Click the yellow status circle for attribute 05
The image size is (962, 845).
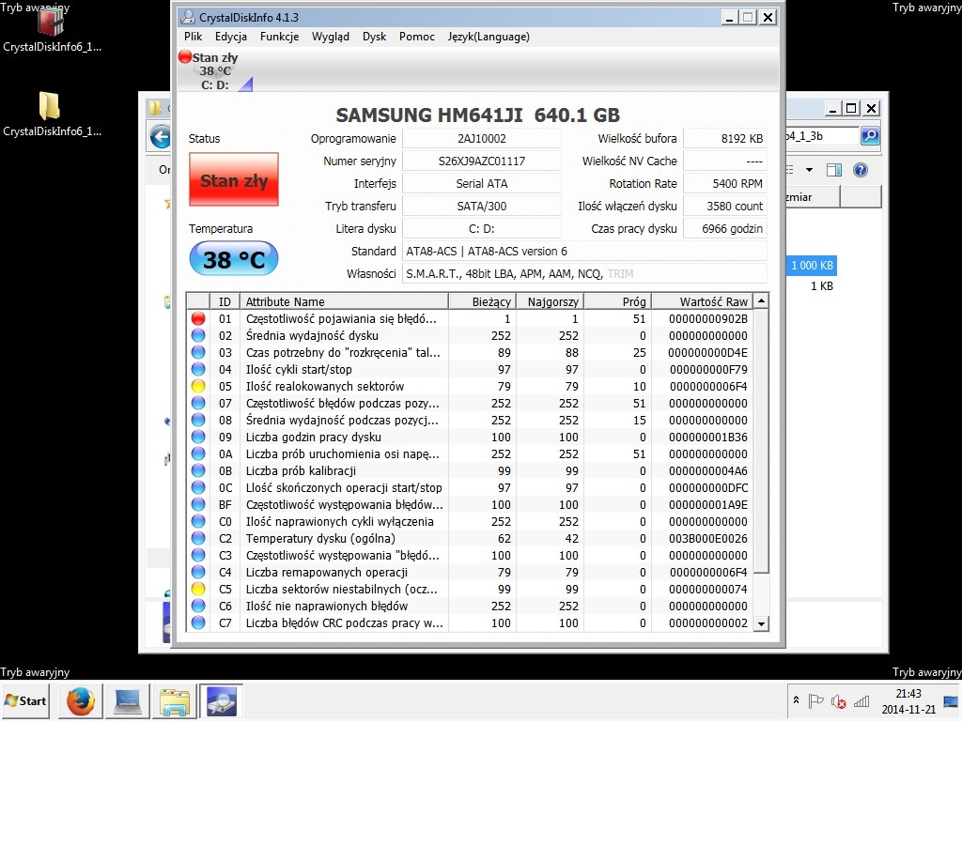(x=197, y=386)
